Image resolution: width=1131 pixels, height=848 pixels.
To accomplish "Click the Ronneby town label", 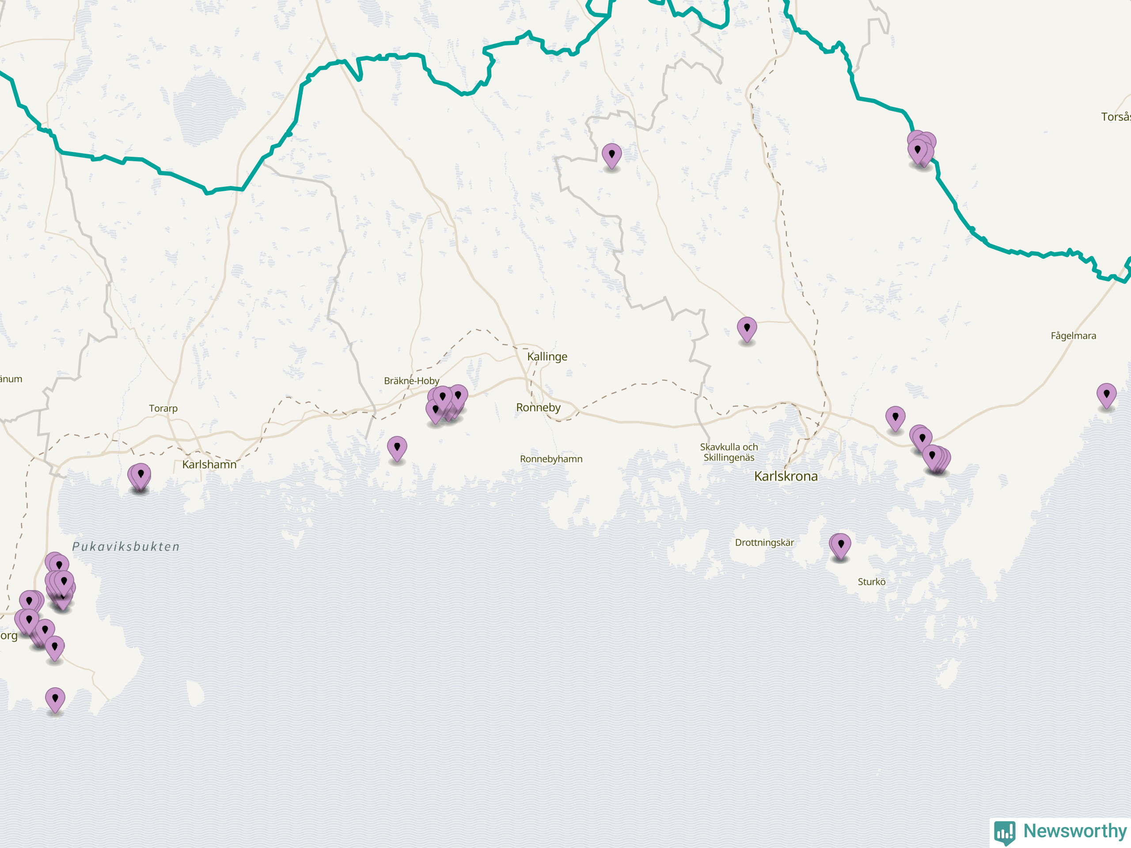I will point(539,407).
